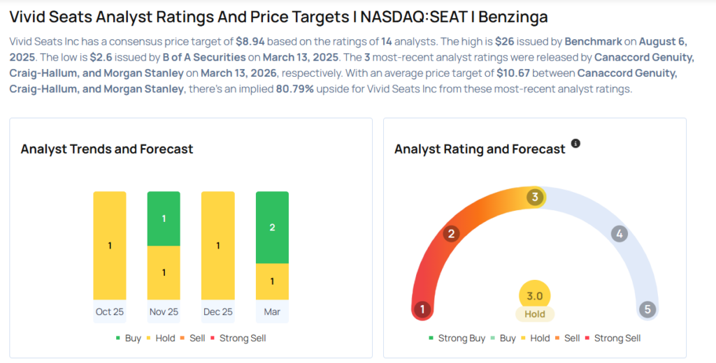Click gauge marker number 1
Viewport: 716px width, 363px height.
pos(422,309)
